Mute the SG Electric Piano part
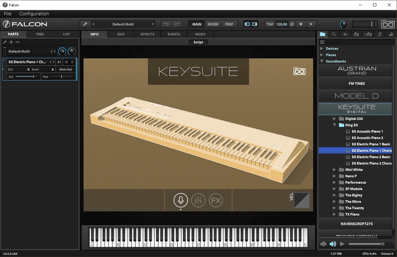 coord(66,62)
